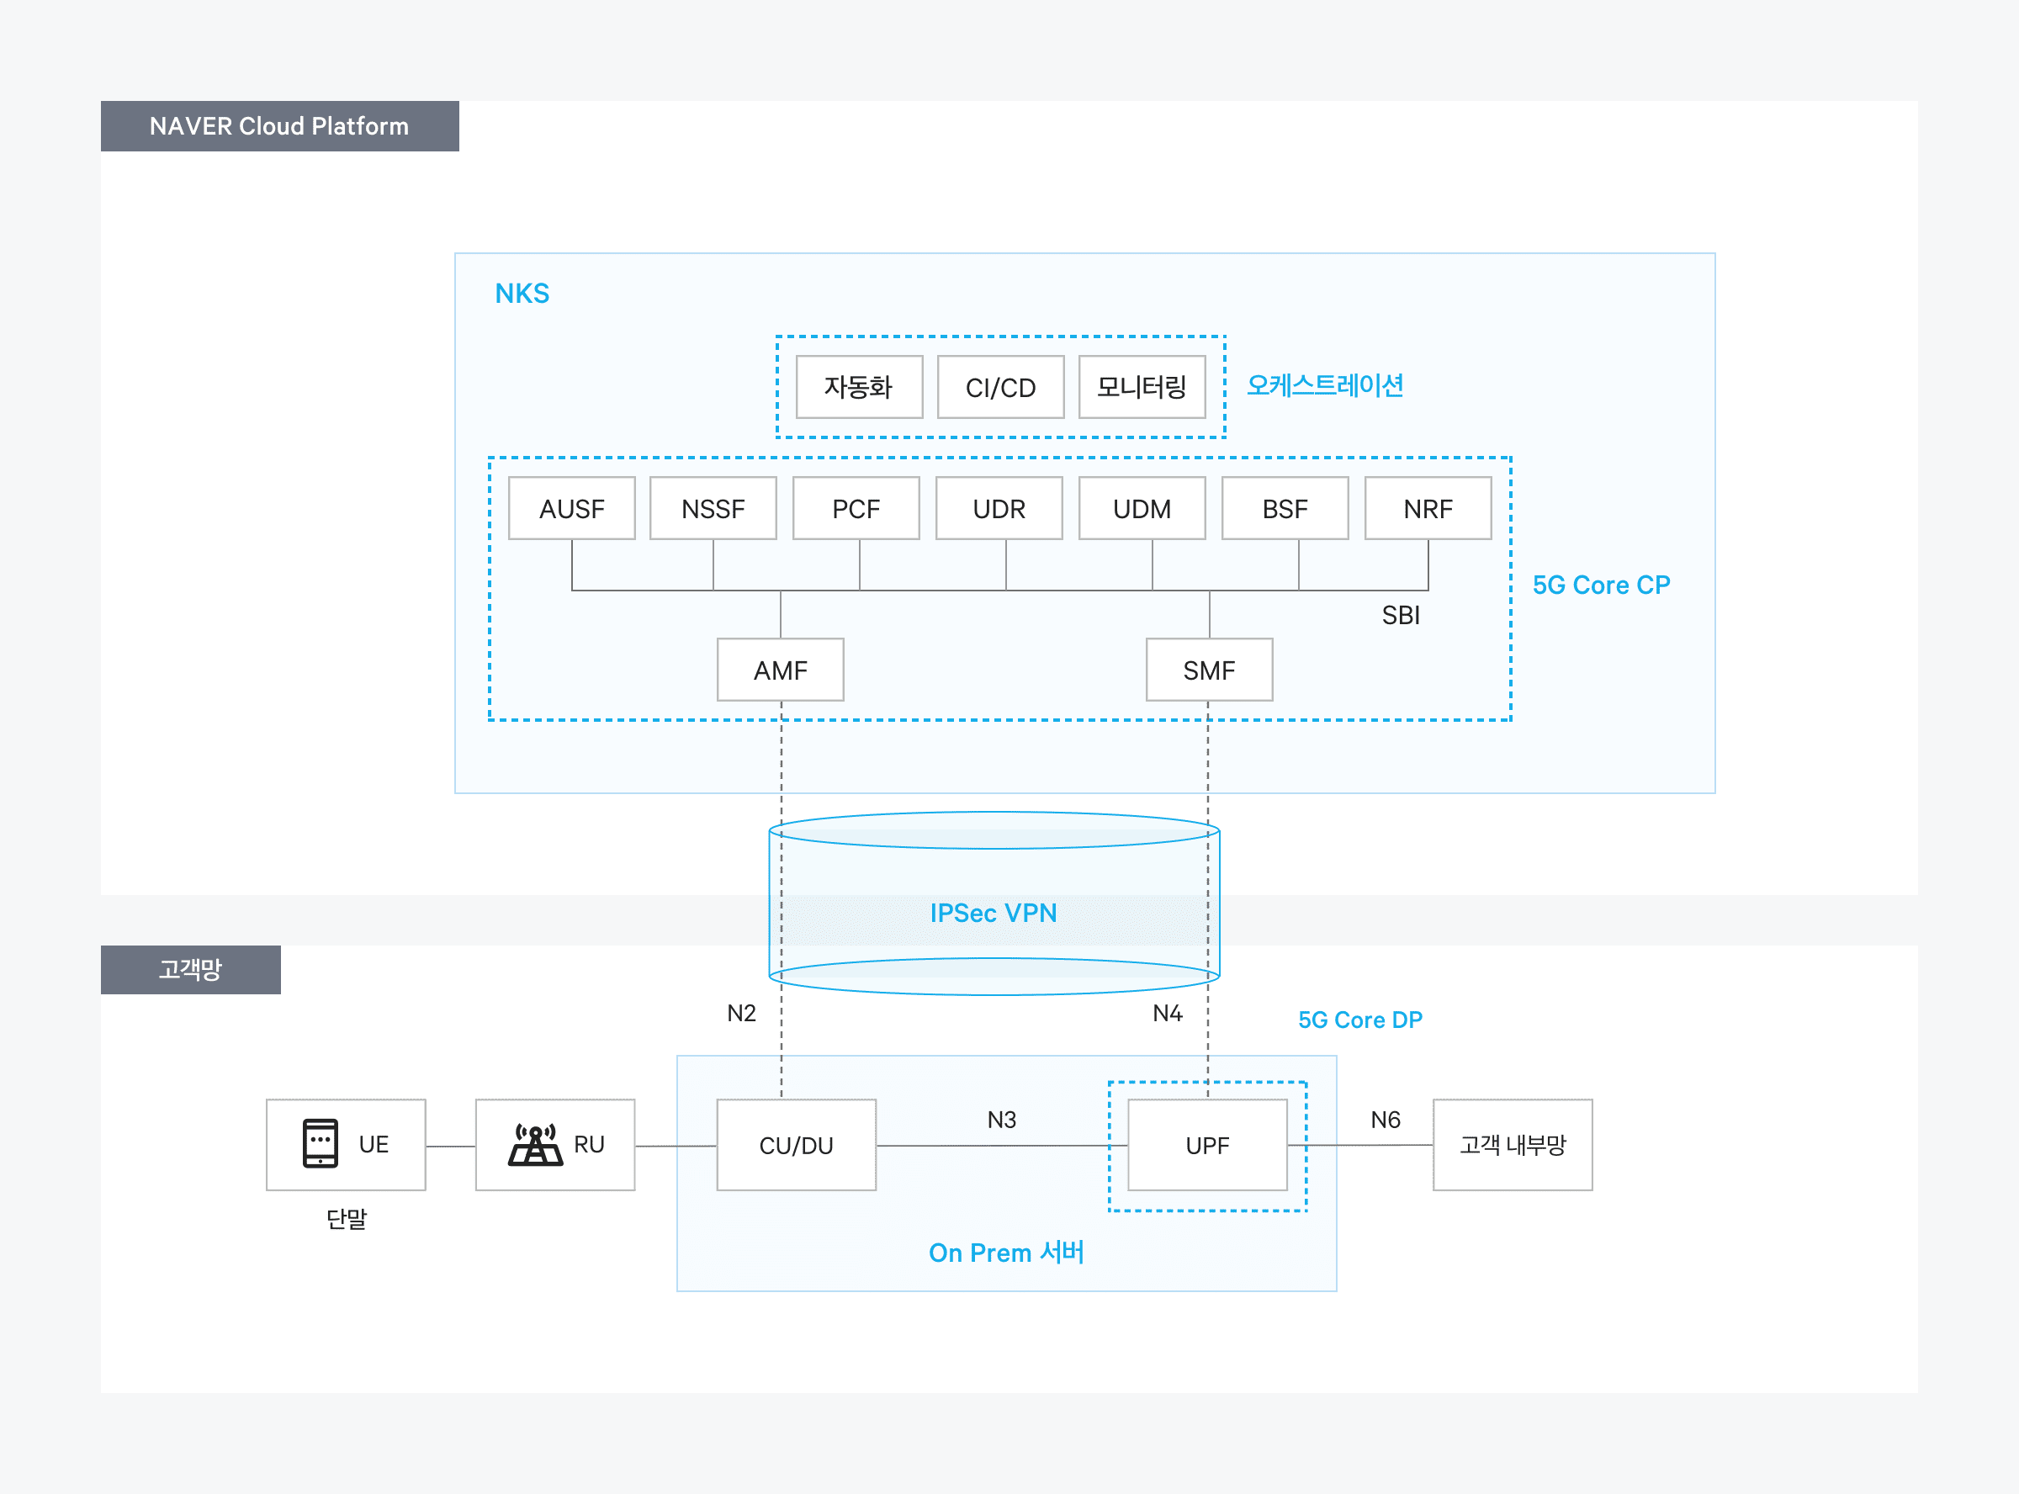Click the UDR box
This screenshot has height=1494, width=2019.
click(x=999, y=508)
